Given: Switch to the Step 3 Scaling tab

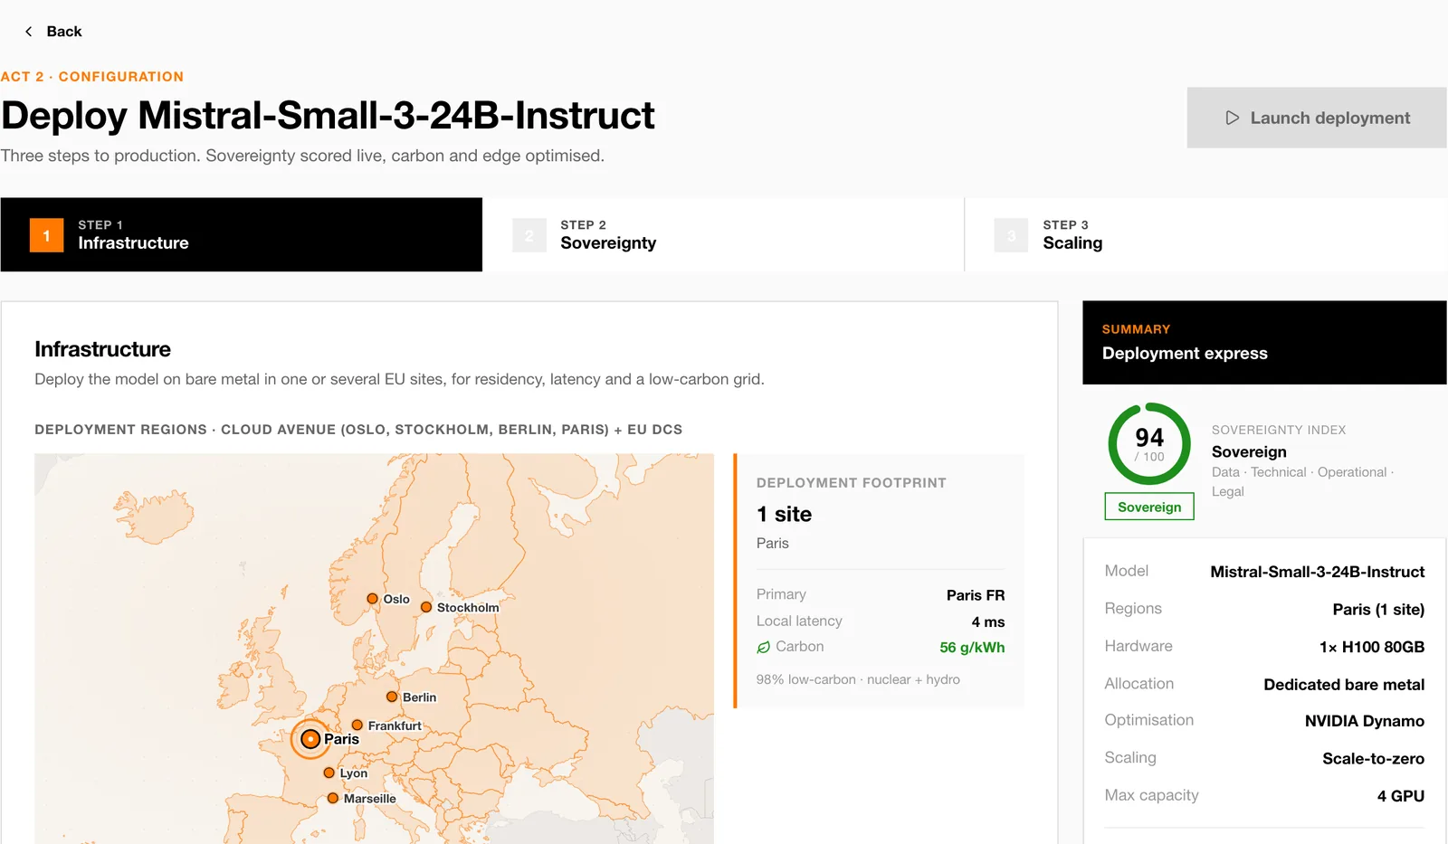Looking at the screenshot, I should (x=1205, y=234).
